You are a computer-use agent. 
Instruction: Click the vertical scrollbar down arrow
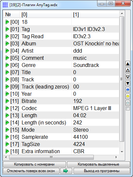122,152
